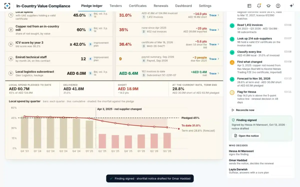Click the app logo icon

(x=7, y=6)
